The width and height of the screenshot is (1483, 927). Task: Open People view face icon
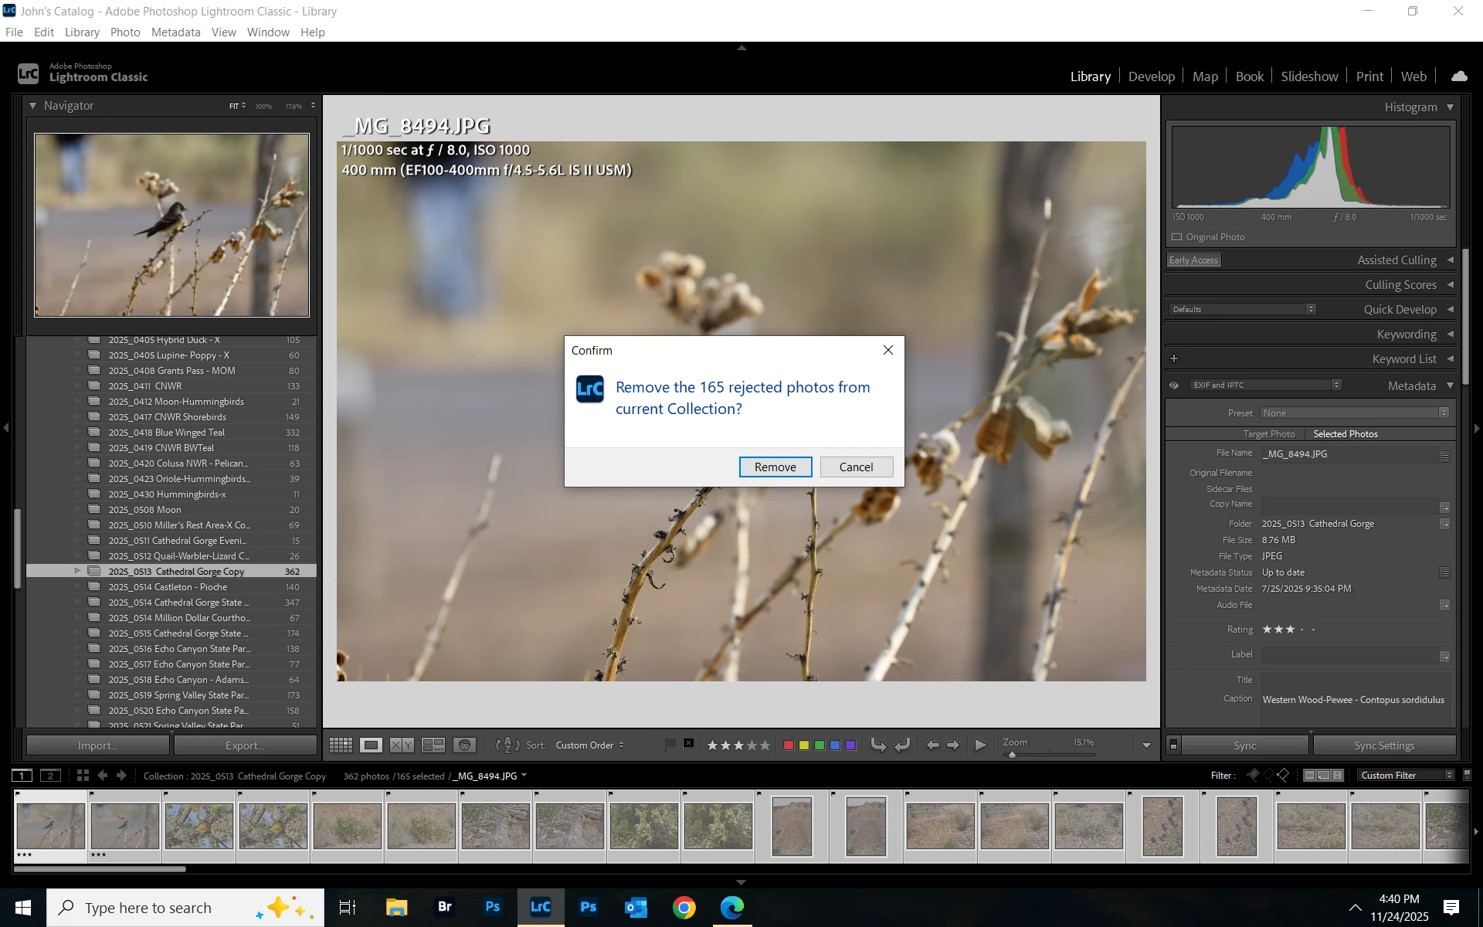[464, 745]
